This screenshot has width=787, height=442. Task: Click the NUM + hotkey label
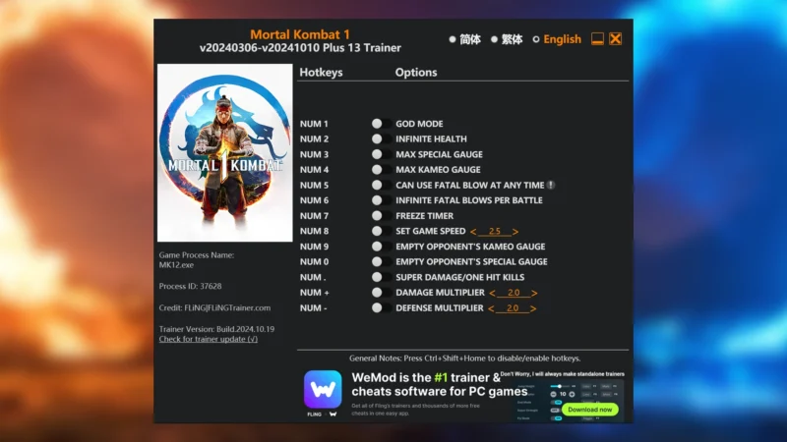pos(314,292)
